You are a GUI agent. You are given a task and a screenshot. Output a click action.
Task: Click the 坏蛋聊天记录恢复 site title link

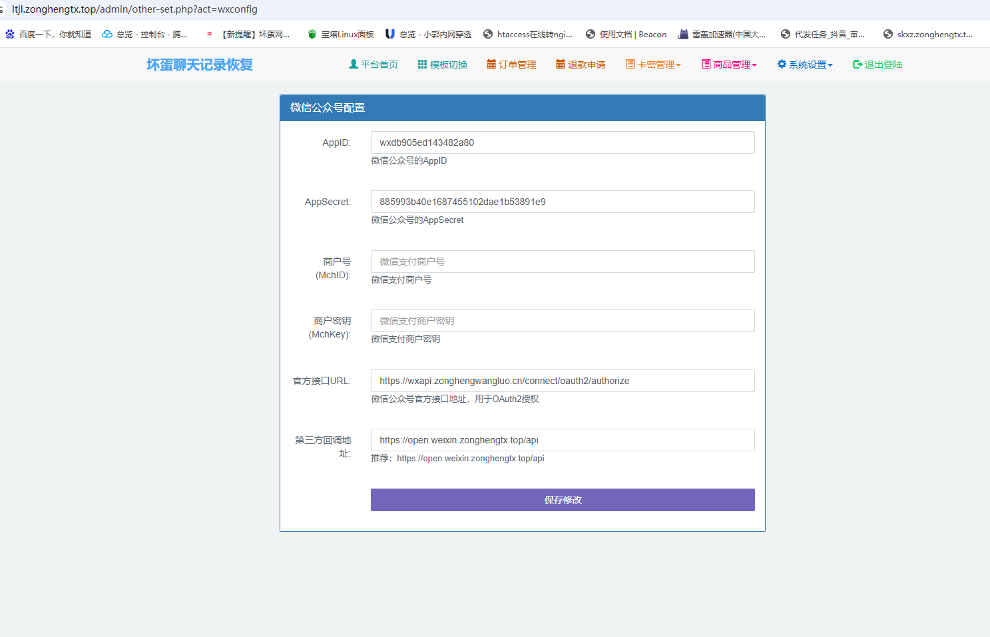click(200, 65)
